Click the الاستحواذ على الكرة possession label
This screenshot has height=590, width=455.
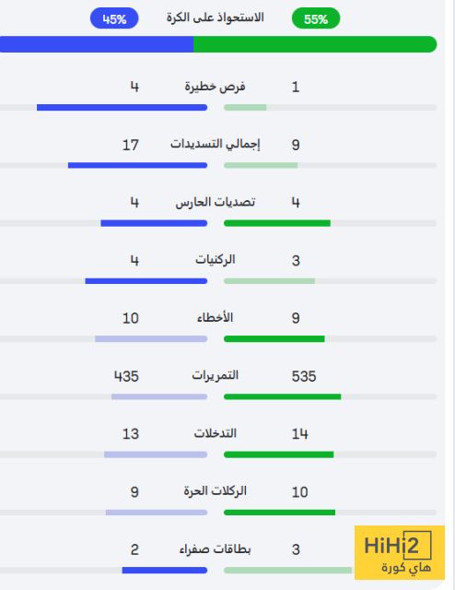click(x=216, y=18)
